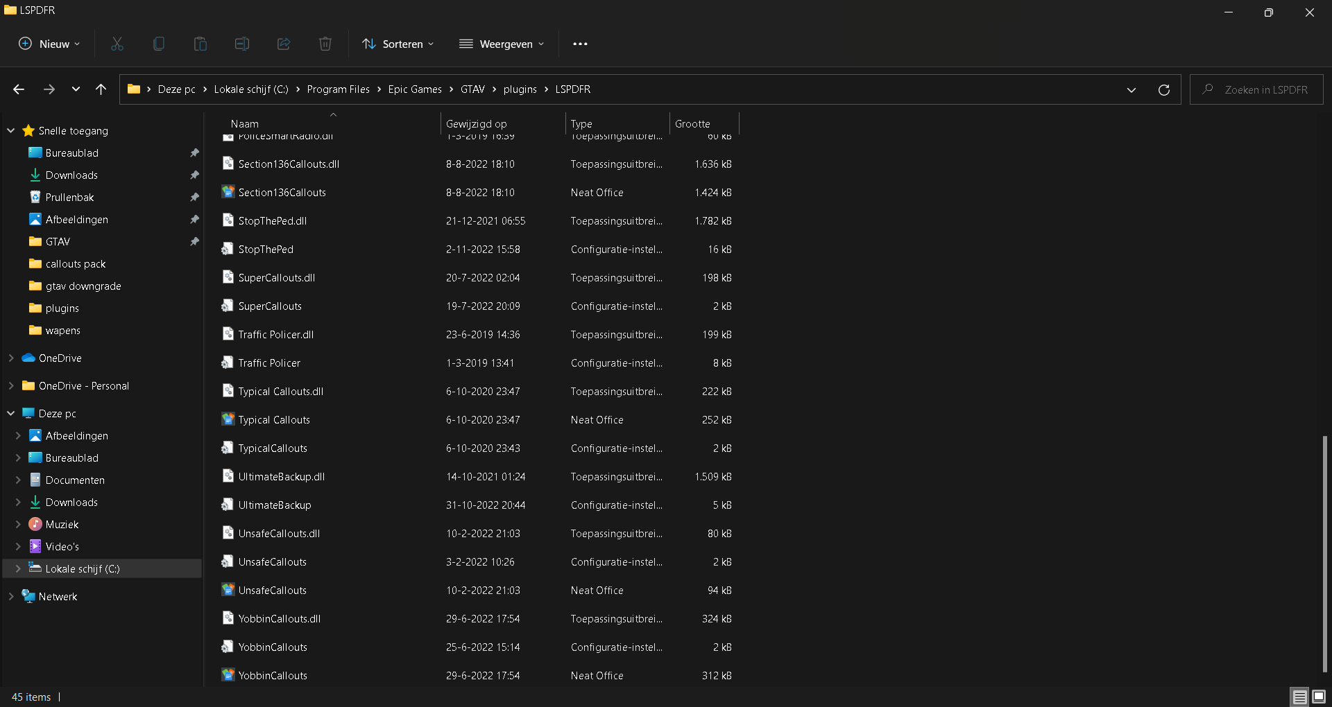Viewport: 1332px width, 707px height.
Task: Click the vertical scrollbar in file list
Action: click(1324, 553)
